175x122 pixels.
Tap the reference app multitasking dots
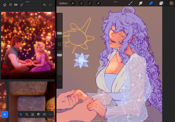27,2
